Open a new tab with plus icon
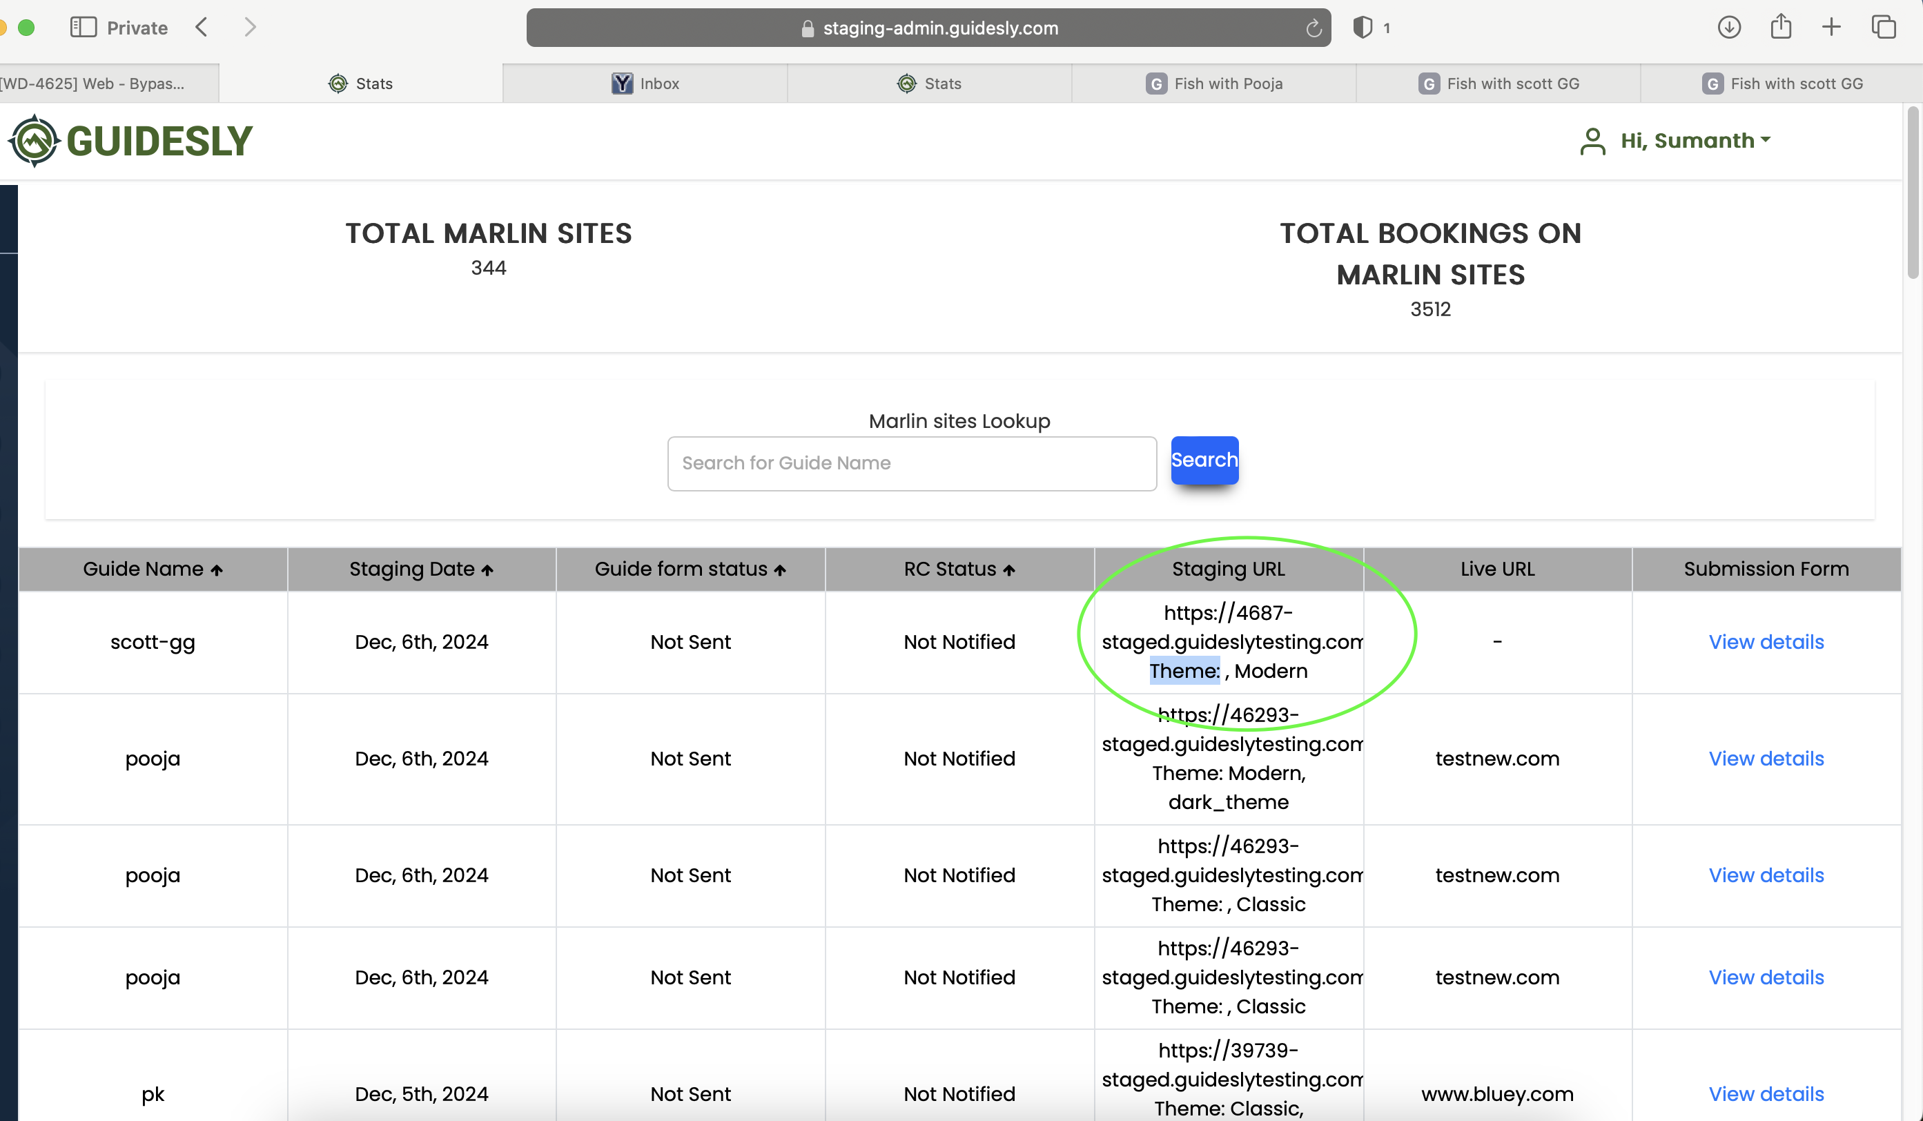The height and width of the screenshot is (1121, 1923). (x=1831, y=28)
